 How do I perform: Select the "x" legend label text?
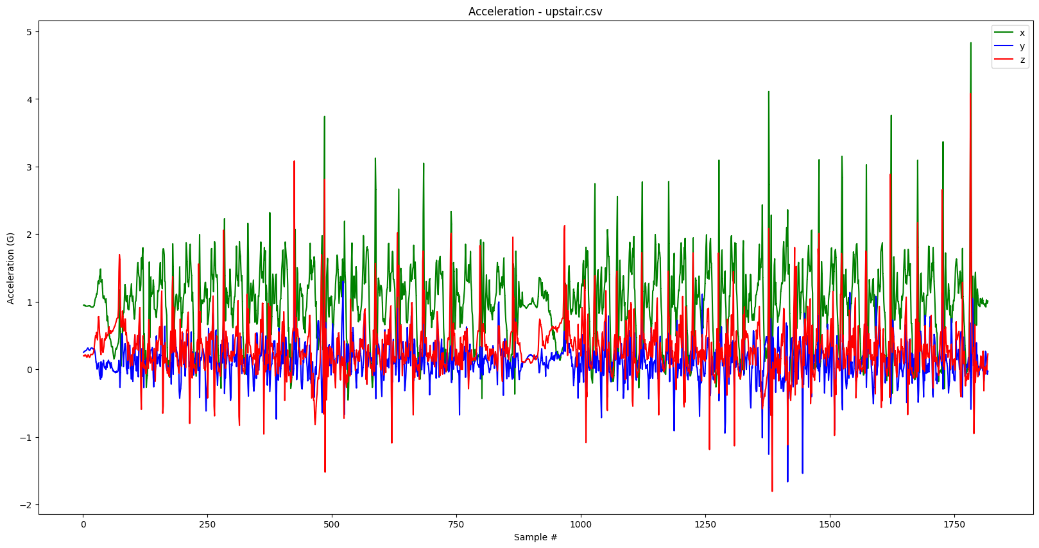(1022, 33)
